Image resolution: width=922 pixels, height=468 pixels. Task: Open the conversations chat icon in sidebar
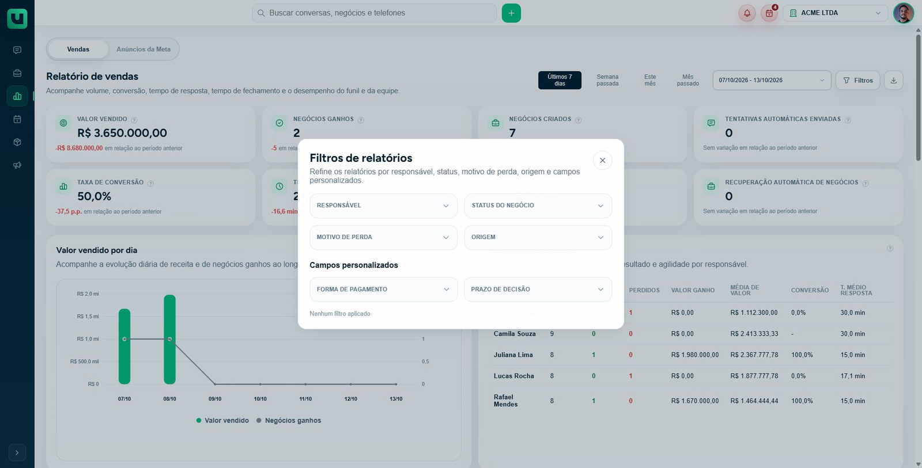coord(17,50)
